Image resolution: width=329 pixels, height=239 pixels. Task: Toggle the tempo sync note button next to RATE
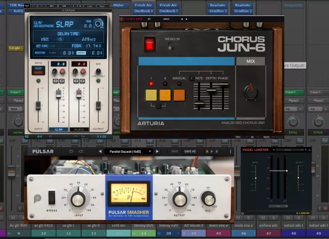click(x=191, y=78)
